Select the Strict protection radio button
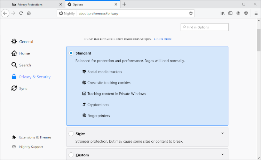This screenshot has height=160, width=261. point(71,134)
